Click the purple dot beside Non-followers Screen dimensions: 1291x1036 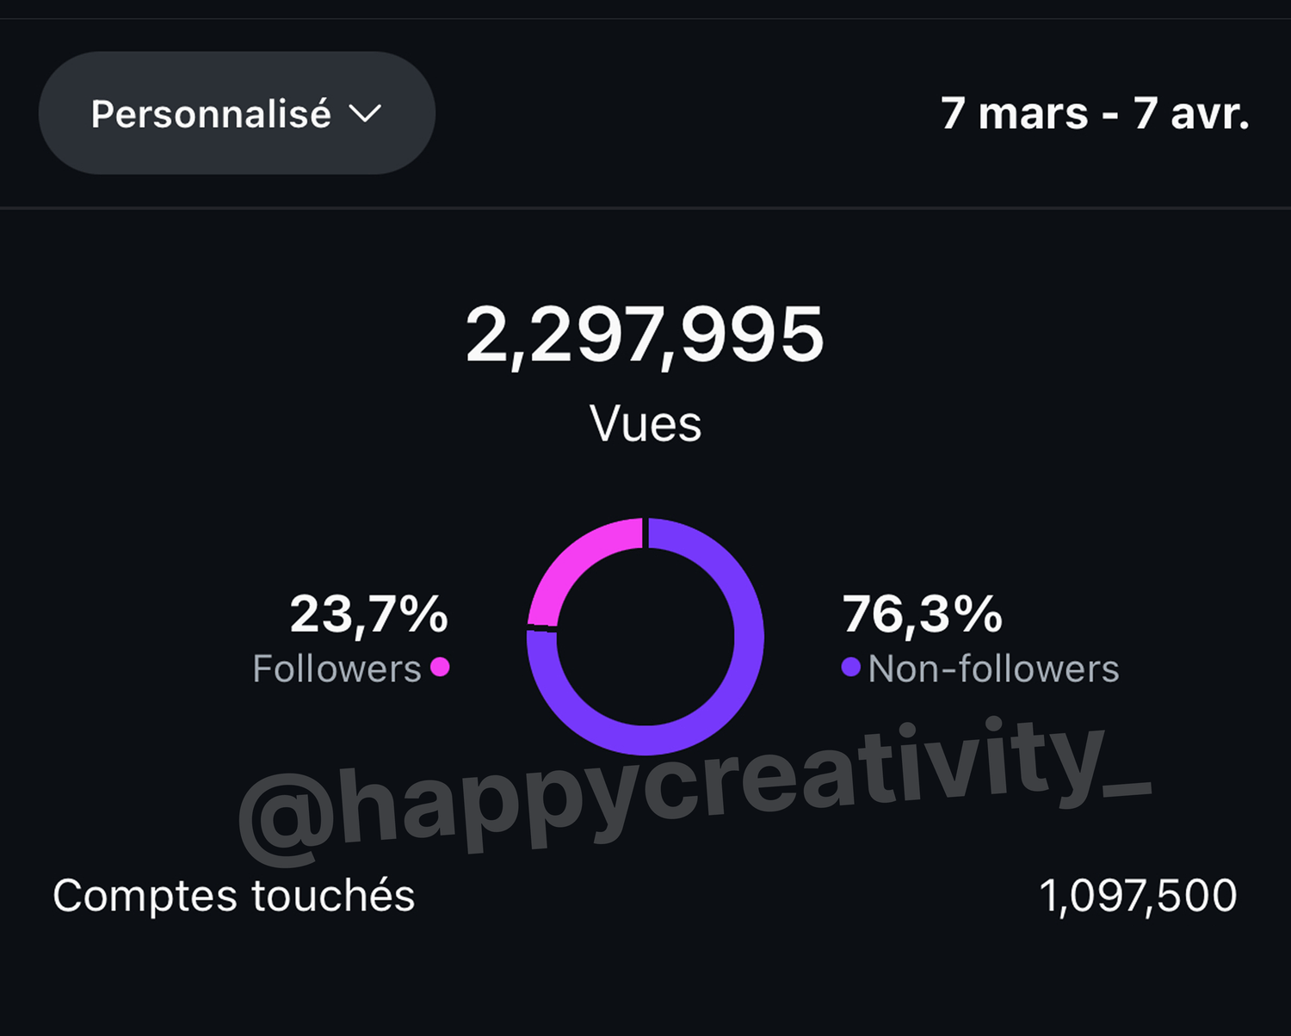850,668
